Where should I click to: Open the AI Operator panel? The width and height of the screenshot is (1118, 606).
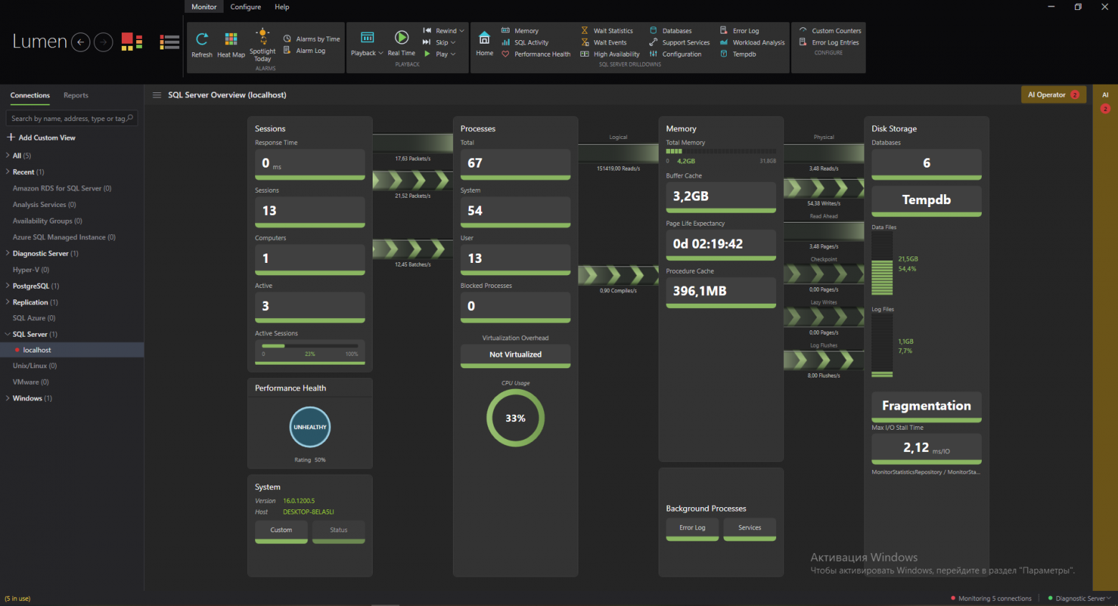point(1053,95)
